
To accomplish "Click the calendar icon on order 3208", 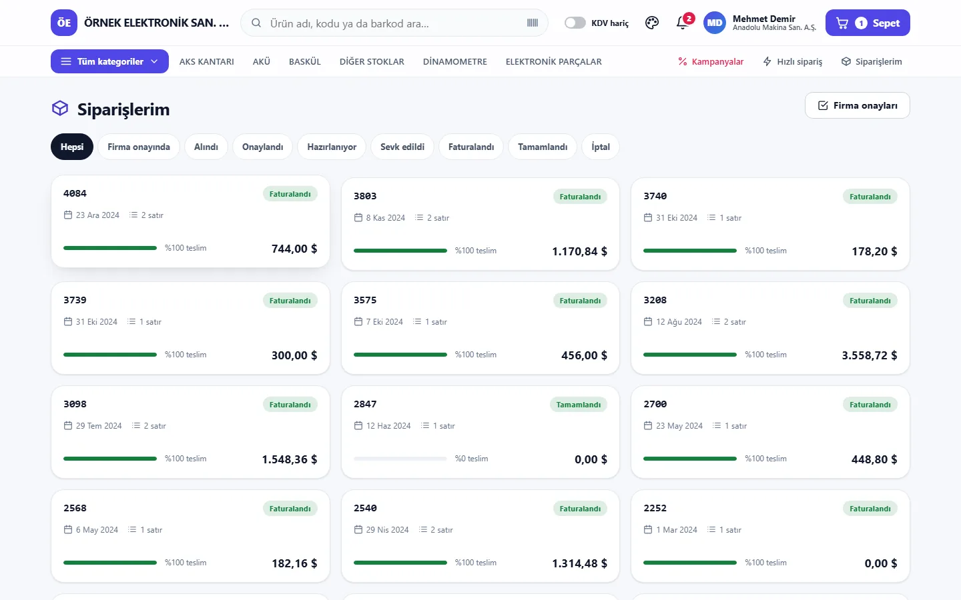I will tap(648, 322).
